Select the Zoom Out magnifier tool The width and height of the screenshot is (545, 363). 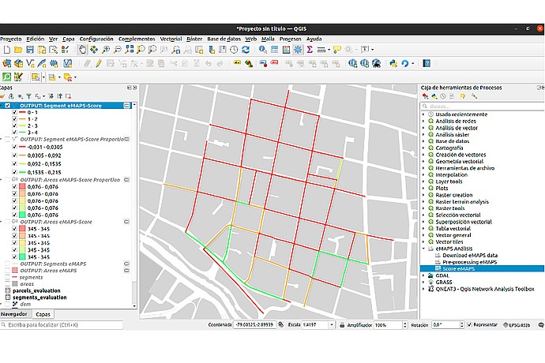(118, 50)
